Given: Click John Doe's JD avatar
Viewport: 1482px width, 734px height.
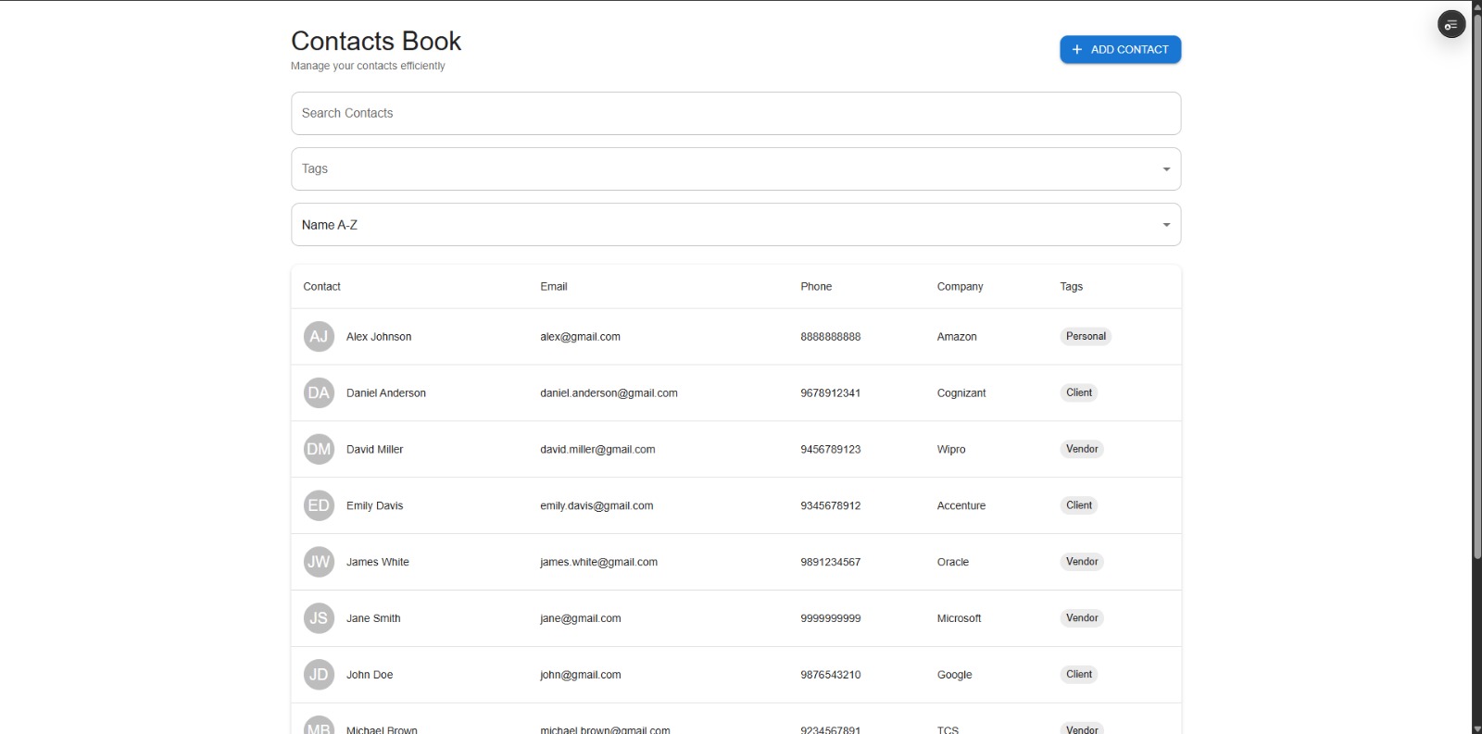Looking at the screenshot, I should pos(319,675).
